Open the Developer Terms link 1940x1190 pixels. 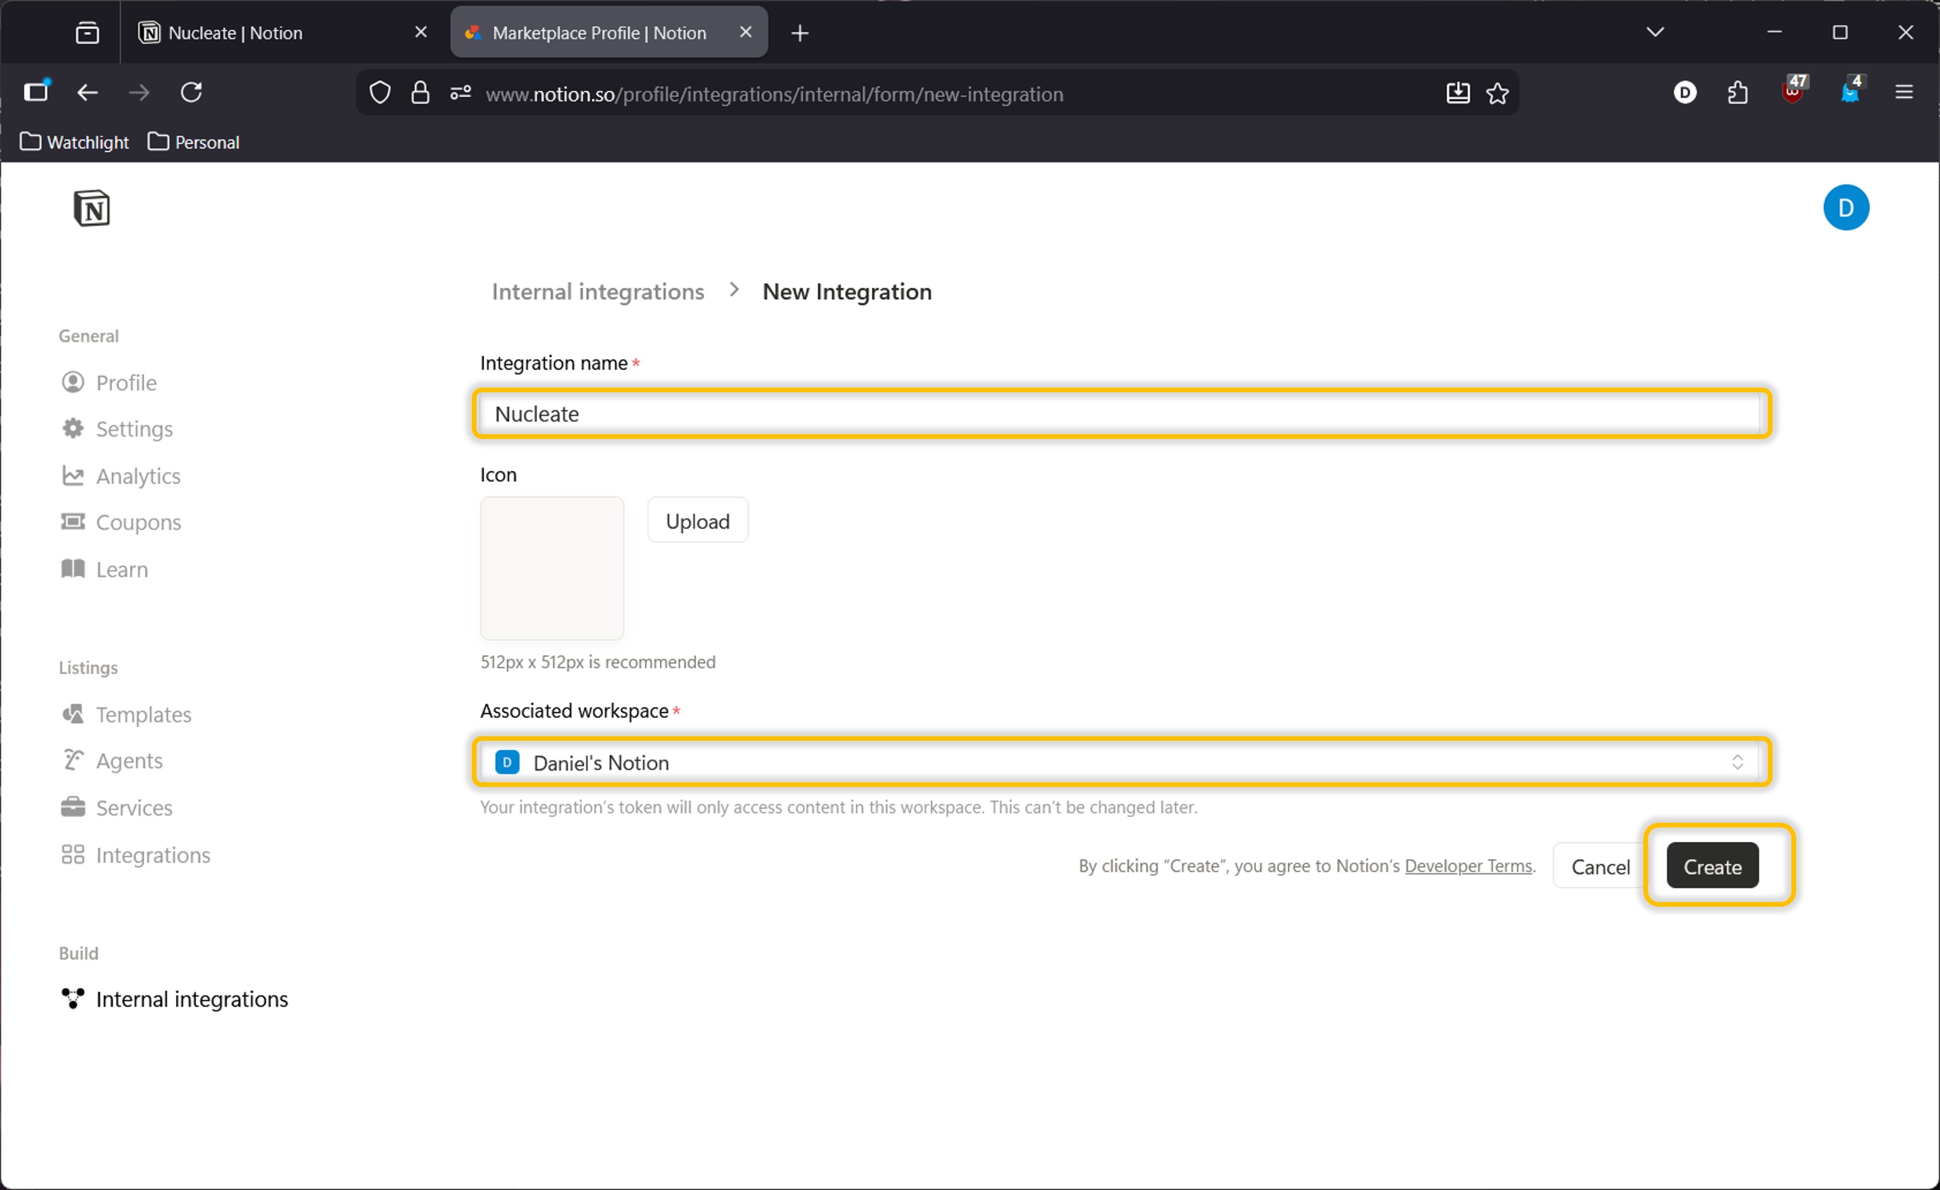(x=1468, y=866)
